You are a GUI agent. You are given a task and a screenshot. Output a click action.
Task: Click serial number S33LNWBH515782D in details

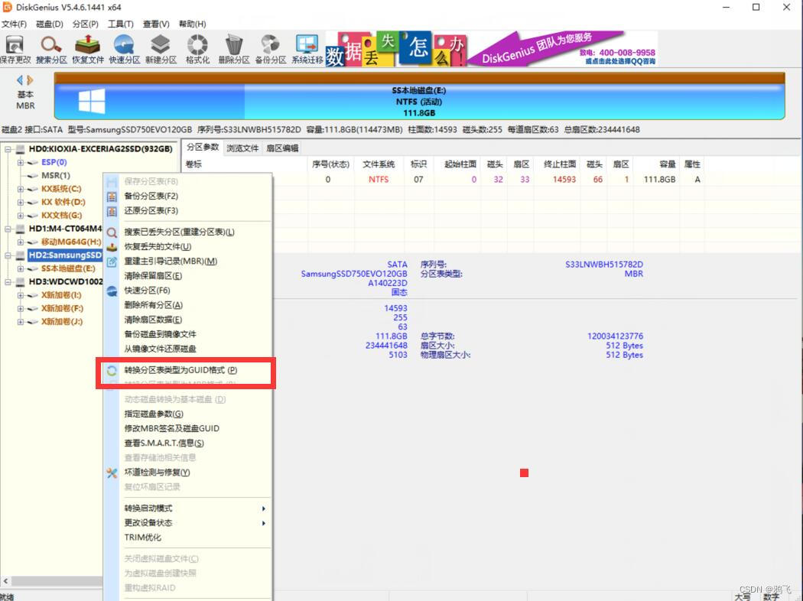(x=604, y=265)
